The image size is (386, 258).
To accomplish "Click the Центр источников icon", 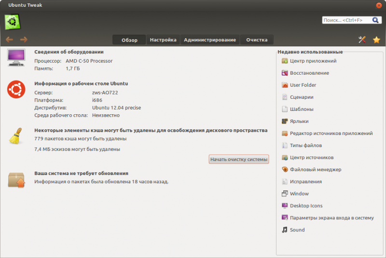I will click(285, 157).
